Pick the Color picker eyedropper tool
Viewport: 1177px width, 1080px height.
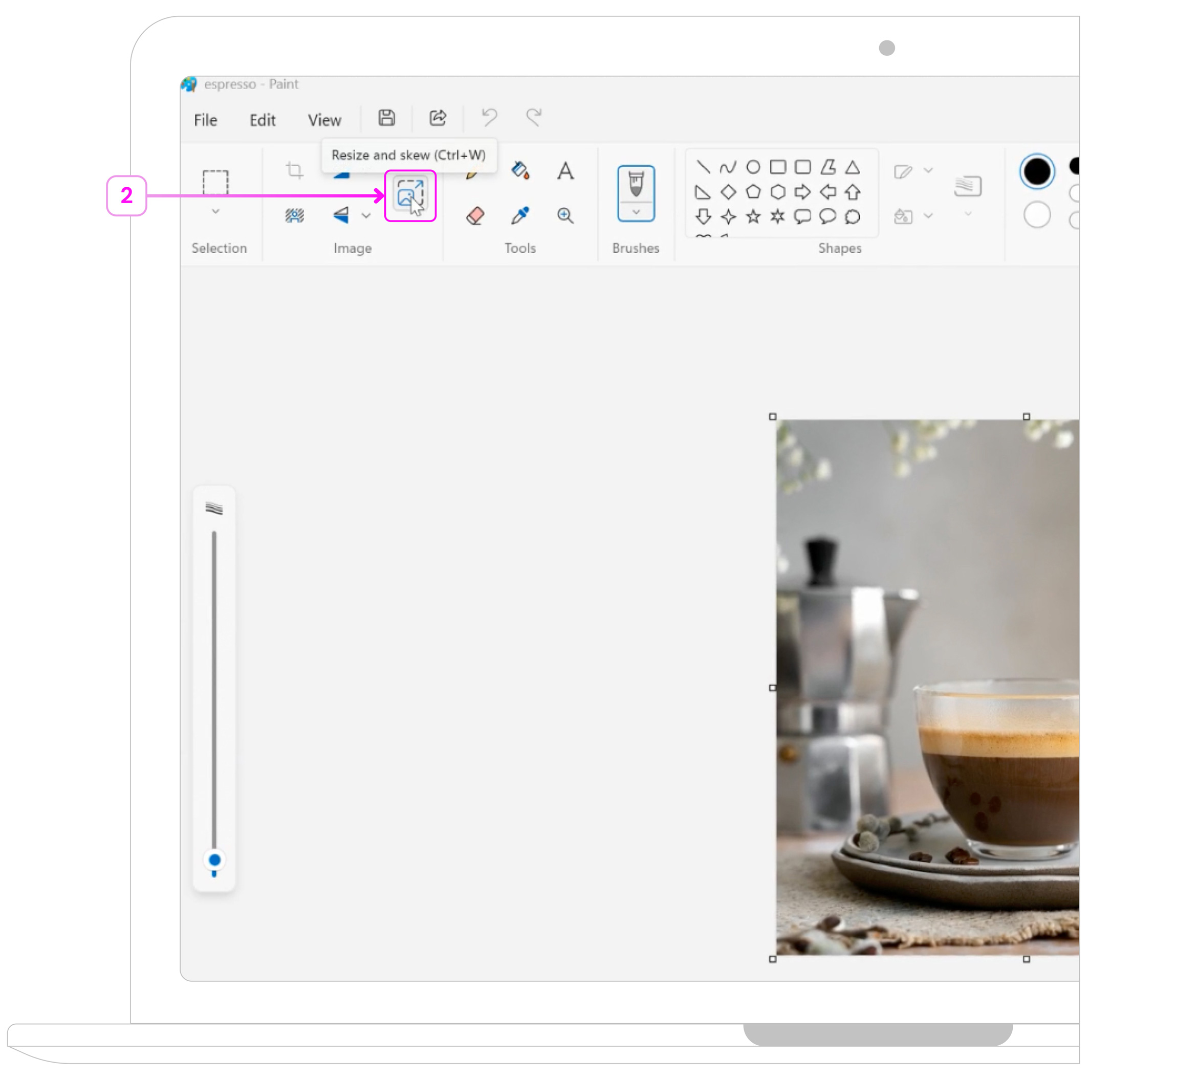[x=520, y=216]
